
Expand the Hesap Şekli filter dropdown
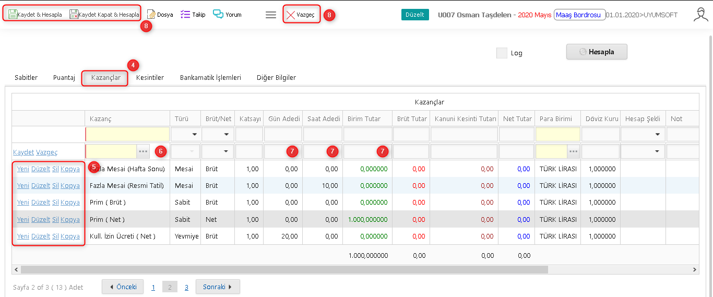pyautogui.click(x=657, y=135)
